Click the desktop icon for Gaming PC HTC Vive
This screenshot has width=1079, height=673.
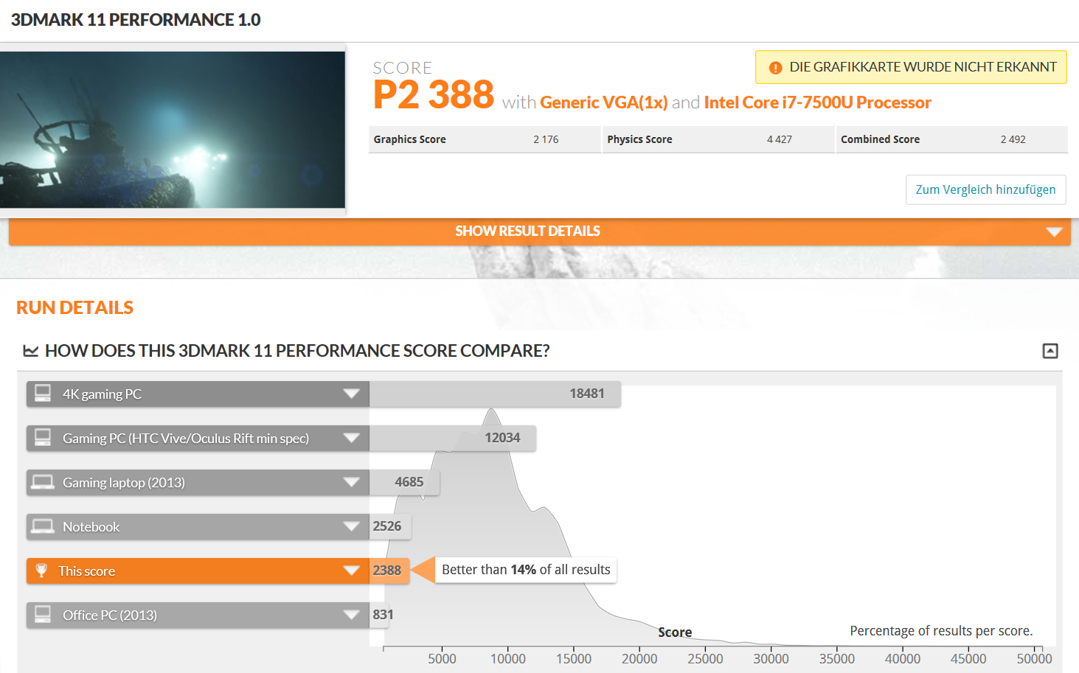[43, 438]
